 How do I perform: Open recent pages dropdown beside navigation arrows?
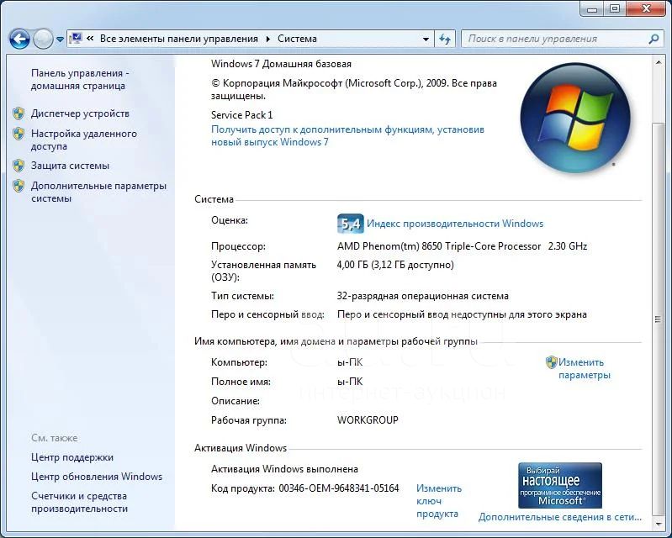(x=60, y=40)
